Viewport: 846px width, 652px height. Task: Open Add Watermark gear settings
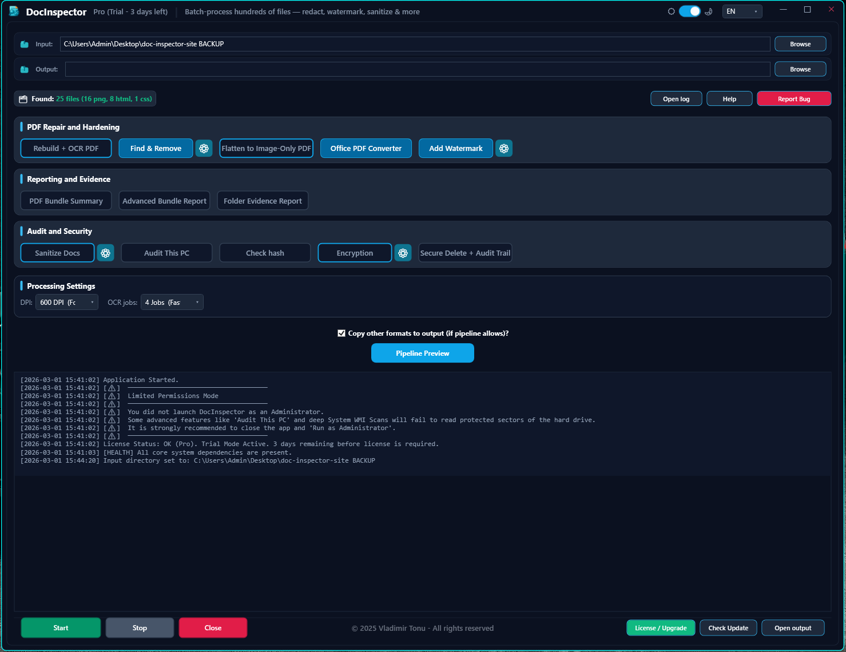click(504, 148)
